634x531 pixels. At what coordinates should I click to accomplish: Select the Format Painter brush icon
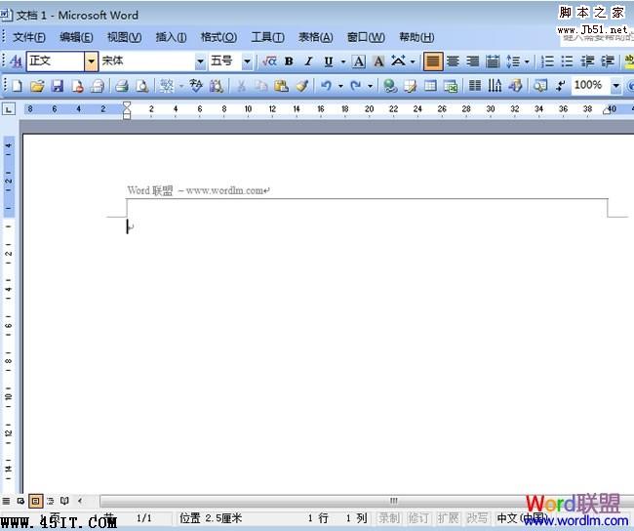pyautogui.click(x=301, y=85)
